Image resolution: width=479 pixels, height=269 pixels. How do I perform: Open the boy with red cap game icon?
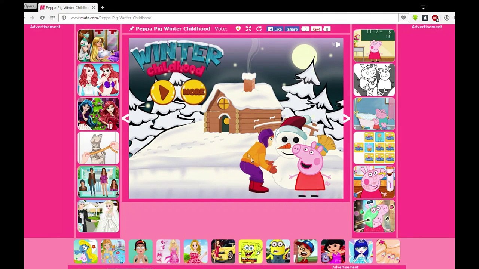click(x=306, y=251)
